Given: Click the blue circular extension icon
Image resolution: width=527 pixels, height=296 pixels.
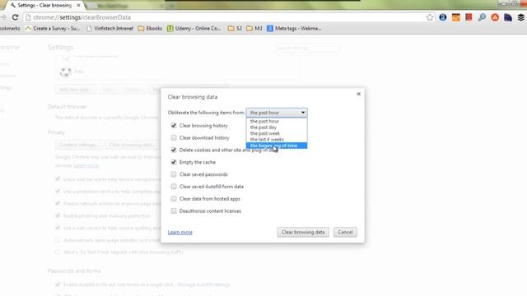Looking at the screenshot, I should pyautogui.click(x=443, y=17).
